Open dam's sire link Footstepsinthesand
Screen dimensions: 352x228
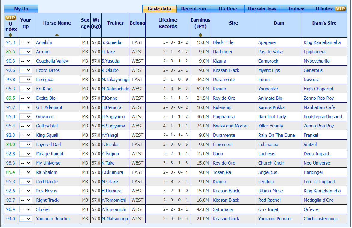coord(323,117)
